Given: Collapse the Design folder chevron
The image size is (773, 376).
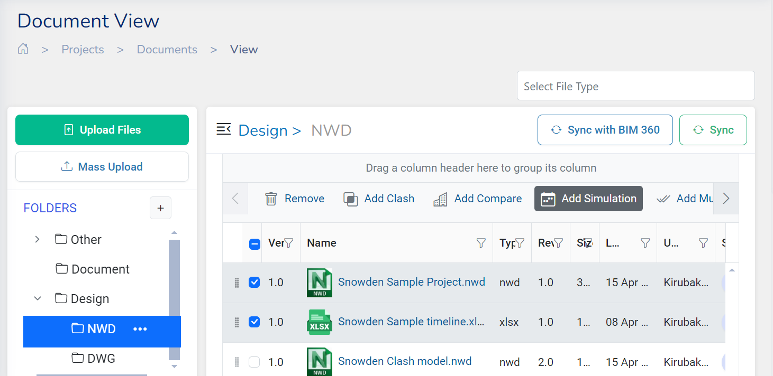Looking at the screenshot, I should pos(37,298).
